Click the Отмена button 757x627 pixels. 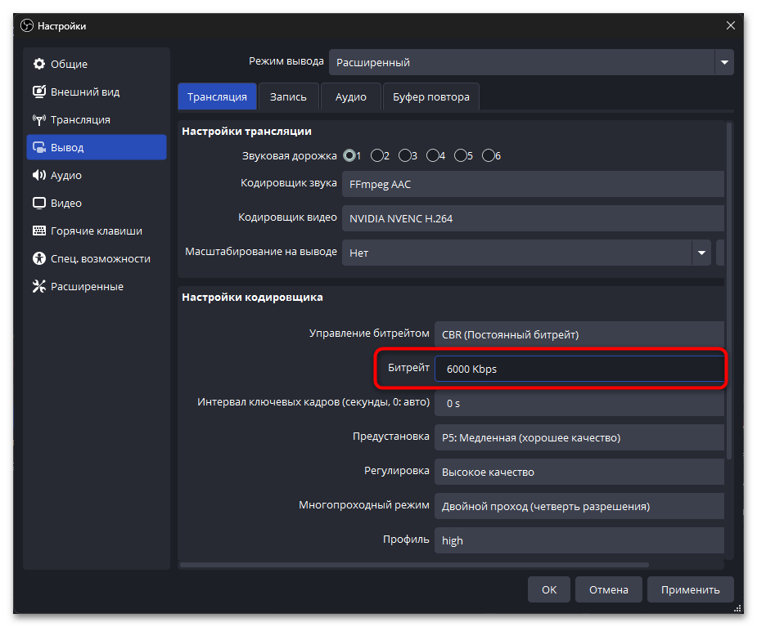point(608,589)
